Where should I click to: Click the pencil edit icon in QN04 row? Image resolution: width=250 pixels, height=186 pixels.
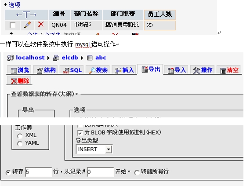tap(27, 25)
